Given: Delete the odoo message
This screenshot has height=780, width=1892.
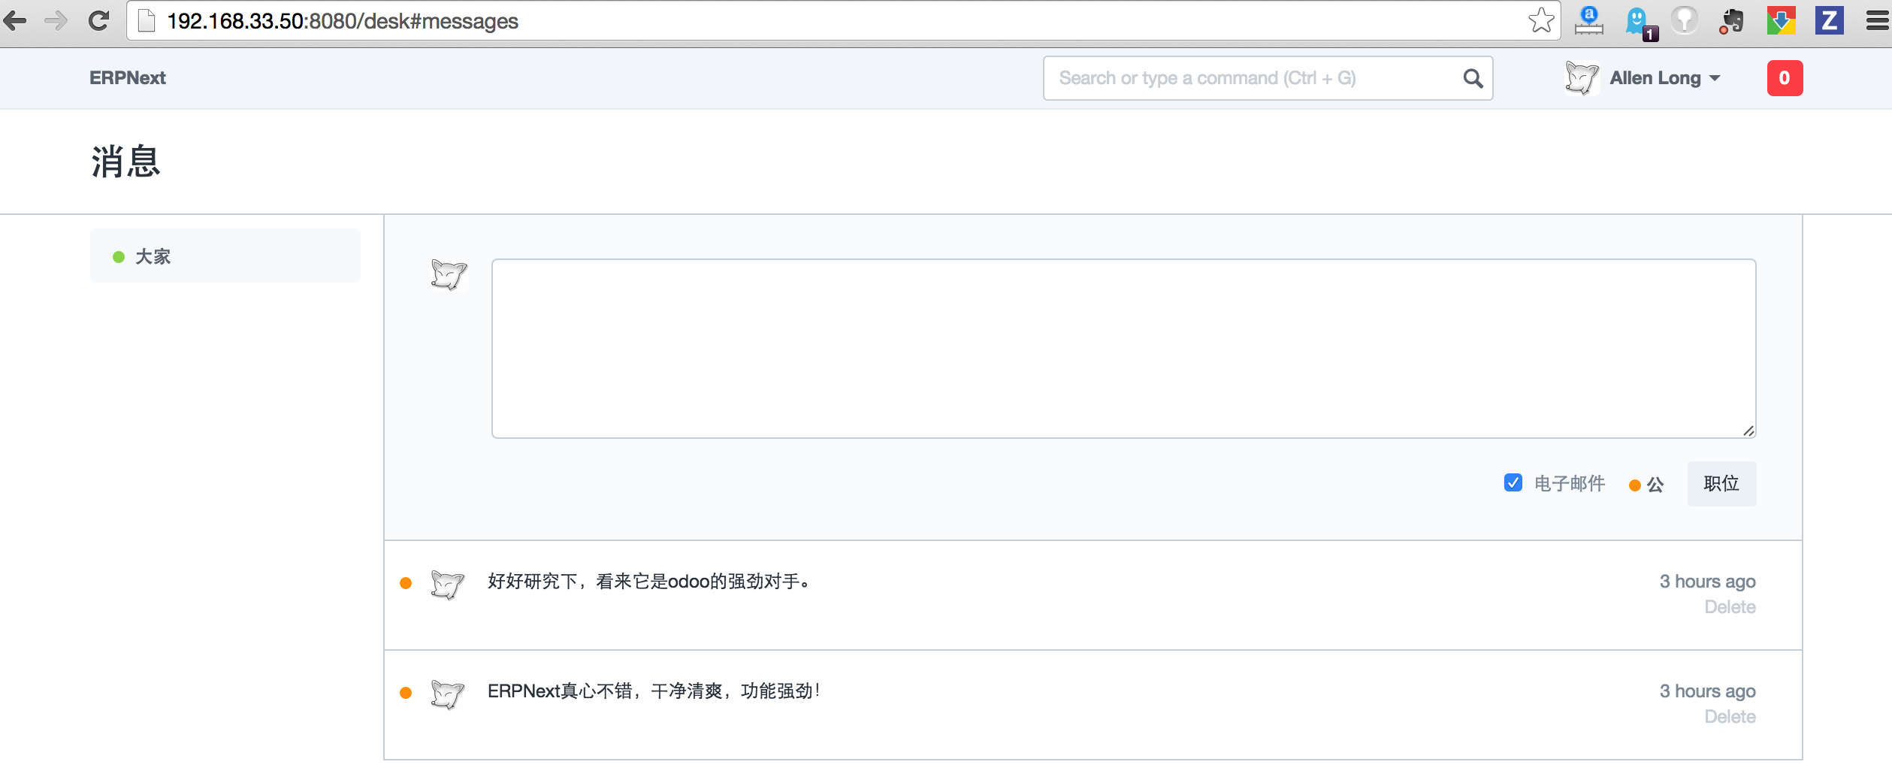Looking at the screenshot, I should point(1730,607).
